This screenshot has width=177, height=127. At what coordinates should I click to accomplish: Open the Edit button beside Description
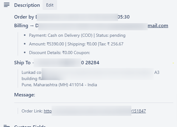click(x=50, y=5)
